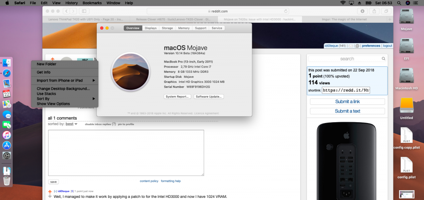Open the document stack beside the Trash
Viewport: 424px width, 200px height.
[7, 171]
